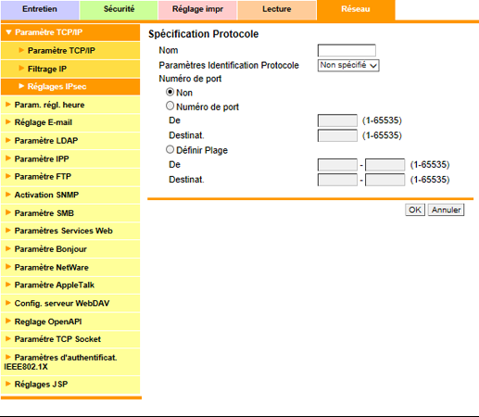Click the Nom text field
Screen dimensions: 479x417
347,50
